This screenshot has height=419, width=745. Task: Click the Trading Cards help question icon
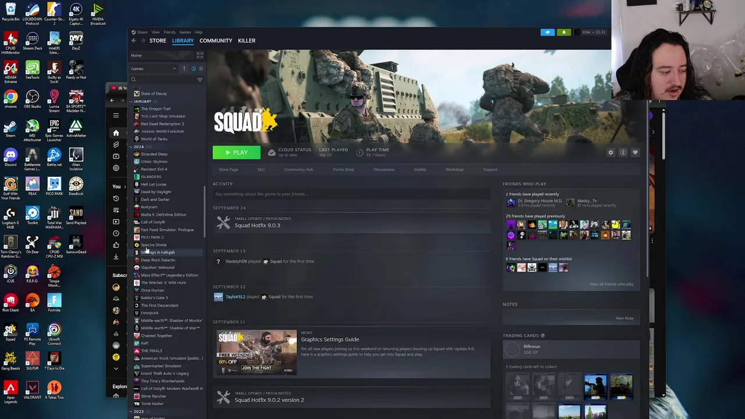click(x=542, y=336)
